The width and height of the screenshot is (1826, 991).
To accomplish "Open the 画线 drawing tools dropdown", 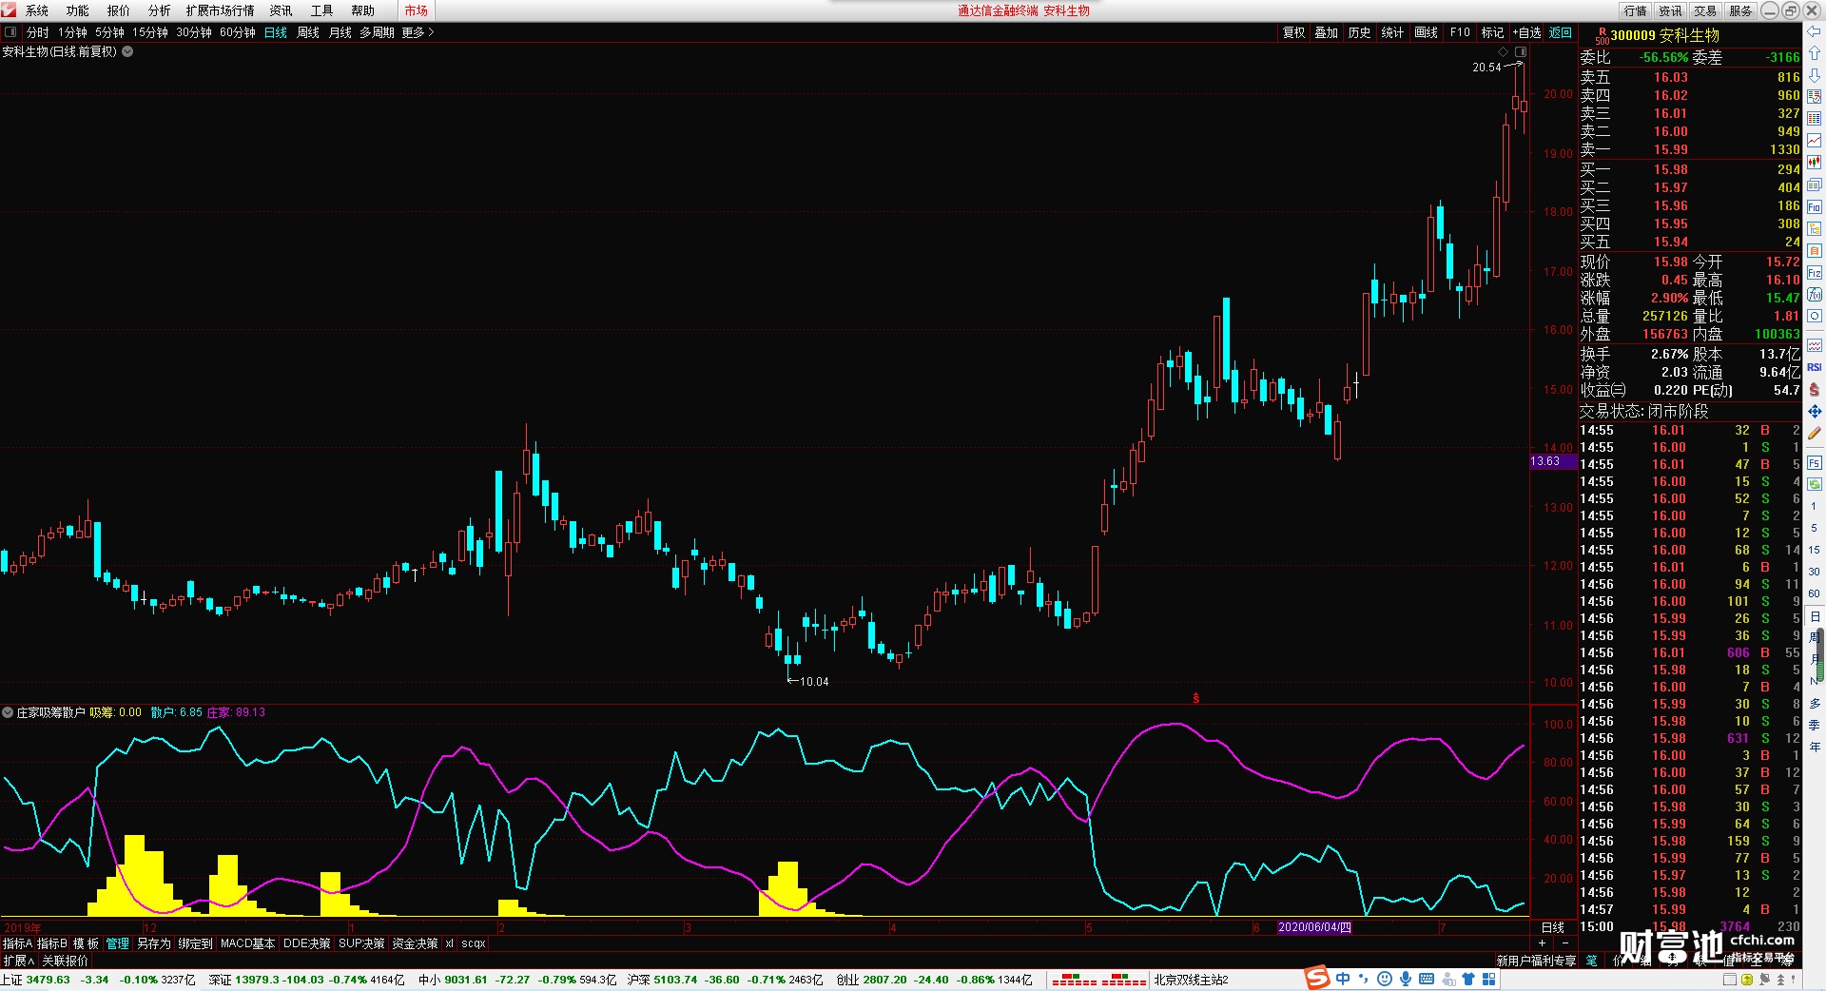I will (x=1427, y=32).
